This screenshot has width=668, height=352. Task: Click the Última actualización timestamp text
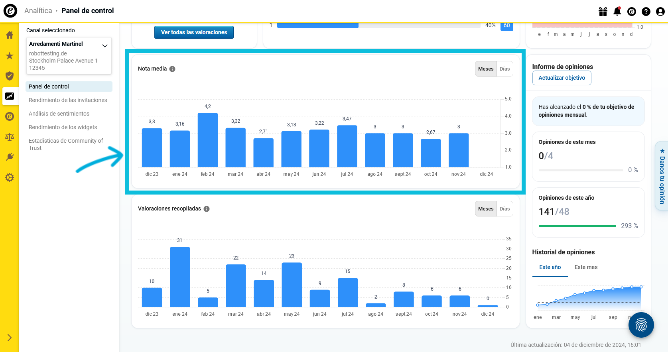click(x=576, y=345)
